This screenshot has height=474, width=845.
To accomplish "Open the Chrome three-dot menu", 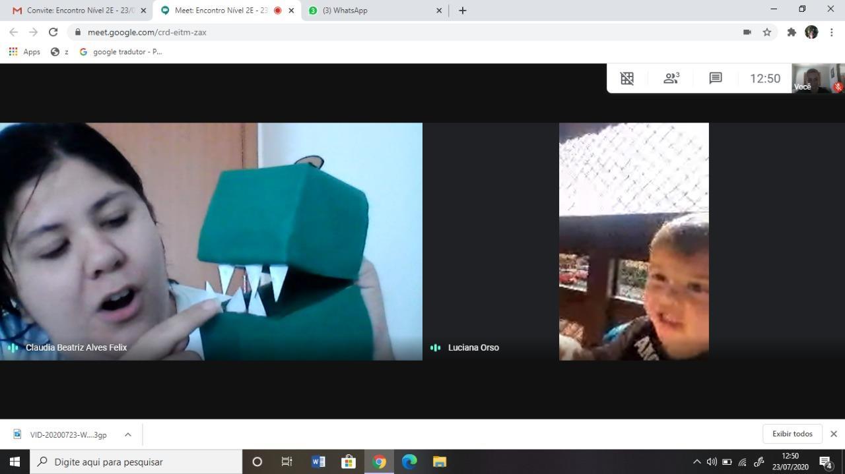I will (x=832, y=32).
